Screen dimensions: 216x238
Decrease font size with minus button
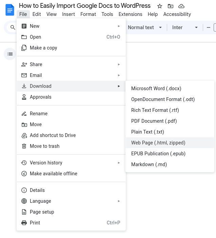coord(209,27)
